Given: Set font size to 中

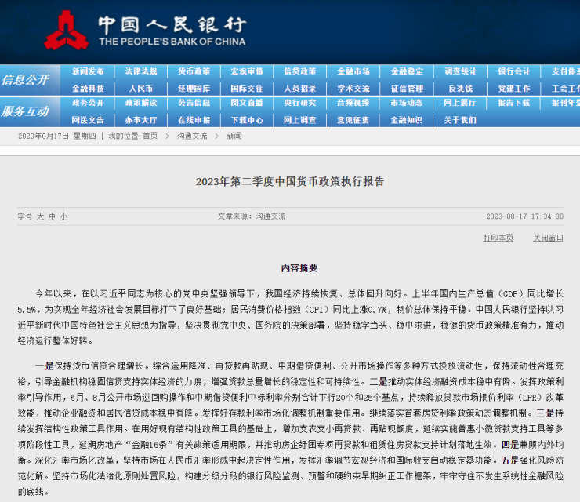Looking at the screenshot, I should tap(52, 216).
